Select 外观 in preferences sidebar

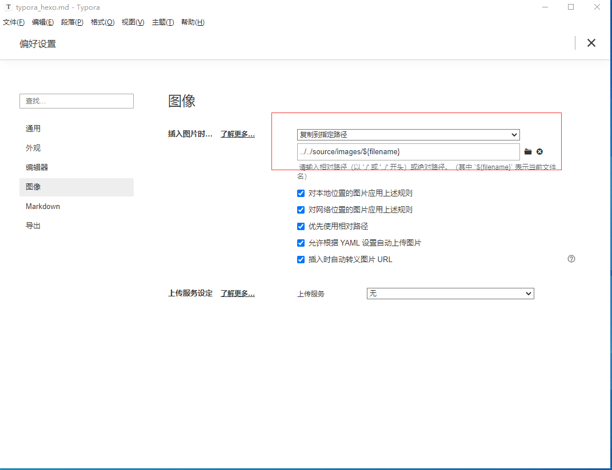click(77, 148)
